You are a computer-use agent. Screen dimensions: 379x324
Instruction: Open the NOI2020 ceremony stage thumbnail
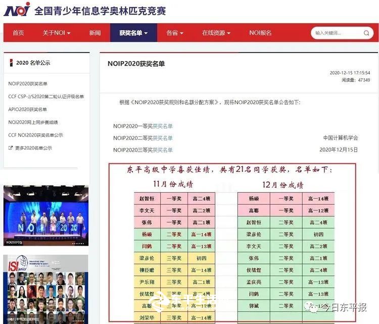(x=45, y=216)
